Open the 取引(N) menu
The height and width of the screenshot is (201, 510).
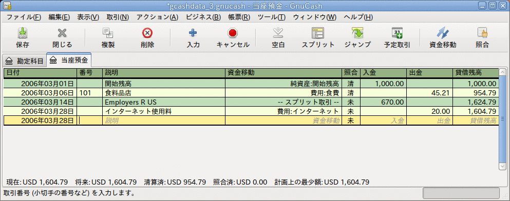click(x=118, y=17)
